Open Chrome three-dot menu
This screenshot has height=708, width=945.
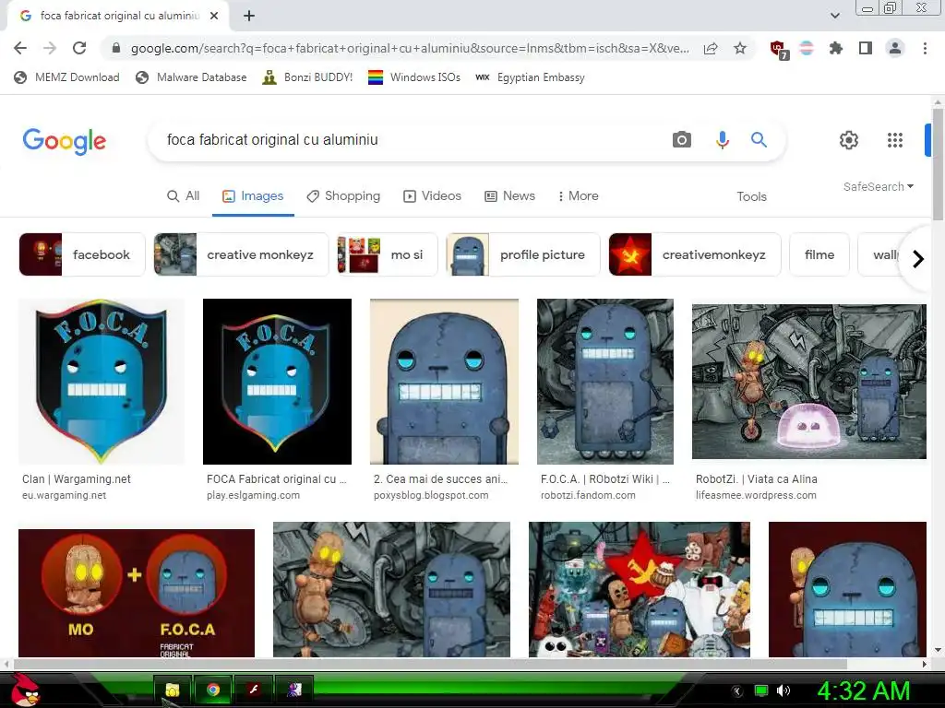click(925, 48)
